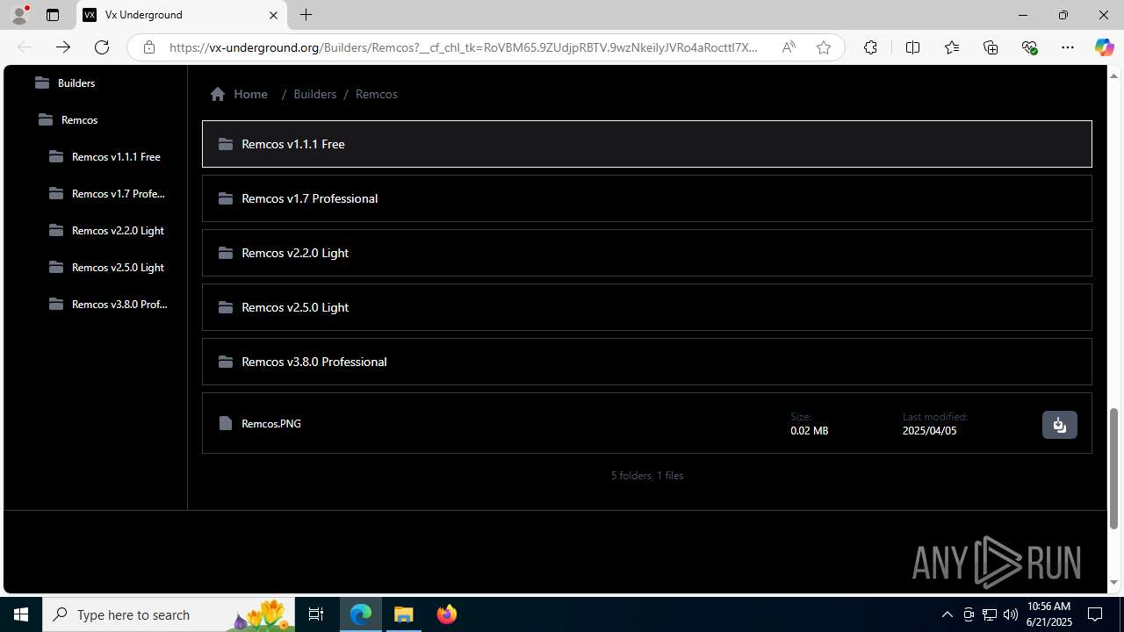Toggle Read aloud in address bar

789,47
